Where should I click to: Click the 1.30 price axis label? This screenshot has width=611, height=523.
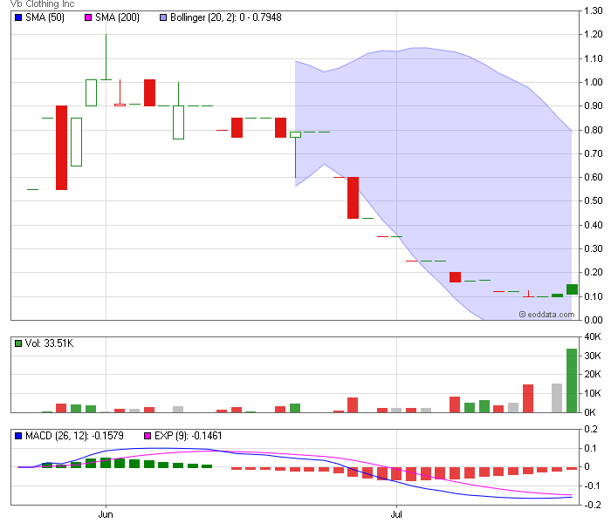(593, 10)
